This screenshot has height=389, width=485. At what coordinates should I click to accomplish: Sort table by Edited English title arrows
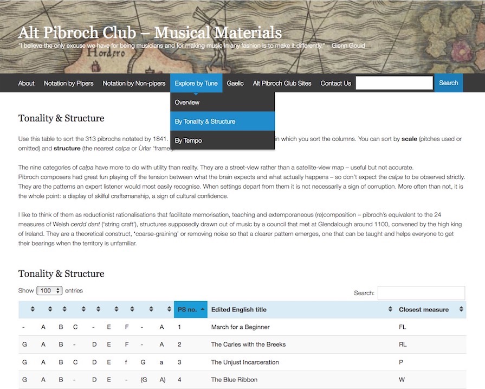coord(390,309)
